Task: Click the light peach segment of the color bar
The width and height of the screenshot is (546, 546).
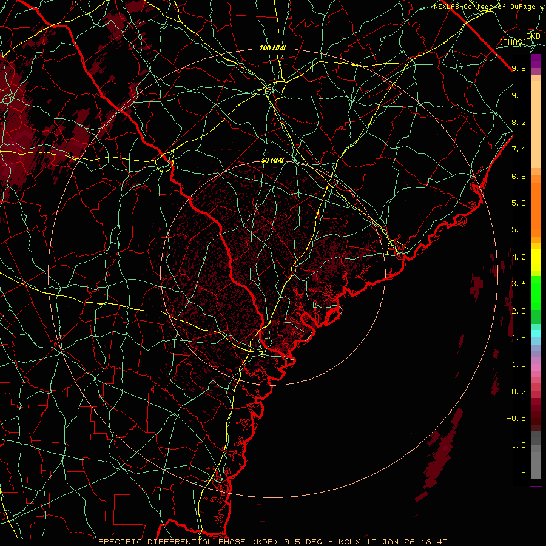Action: point(536,124)
